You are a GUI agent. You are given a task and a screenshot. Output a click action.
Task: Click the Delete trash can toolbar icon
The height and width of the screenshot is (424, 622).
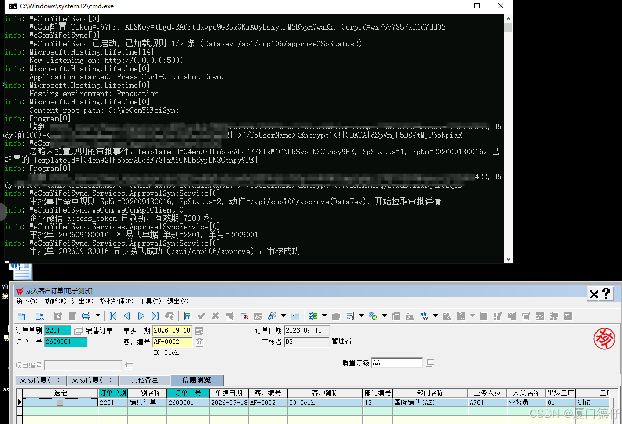pos(72,316)
